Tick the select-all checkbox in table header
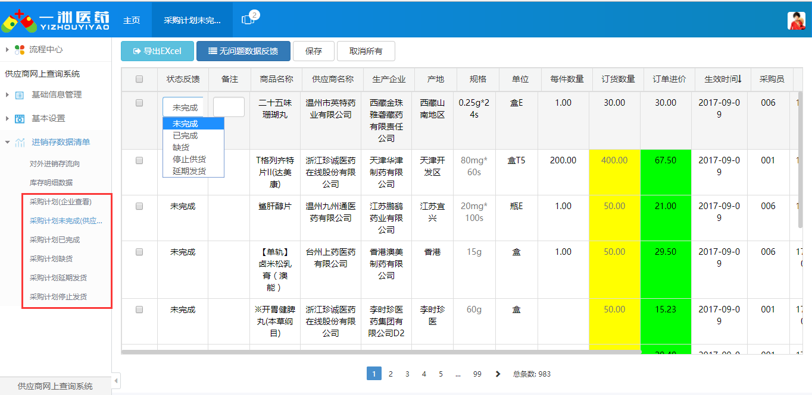 [x=139, y=79]
